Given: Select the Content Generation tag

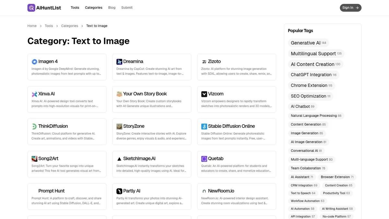Looking at the screenshot, I should pos(308,124).
